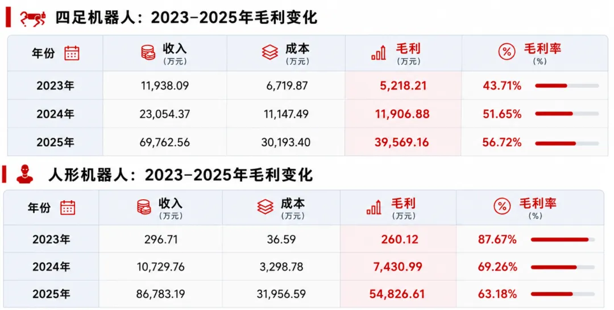The width and height of the screenshot is (614, 310).
Task: Click the calendar icon in the quadruped table header
Action: coord(72,53)
